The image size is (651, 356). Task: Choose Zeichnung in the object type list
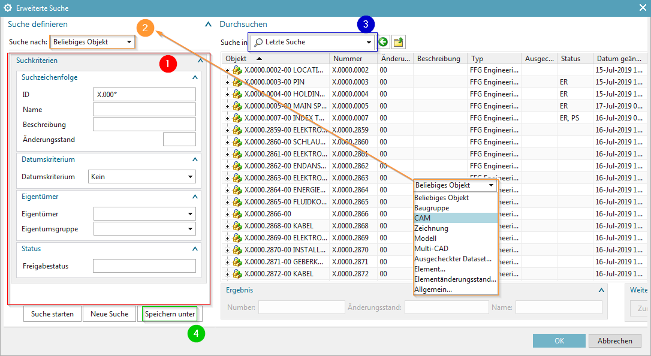pos(431,228)
